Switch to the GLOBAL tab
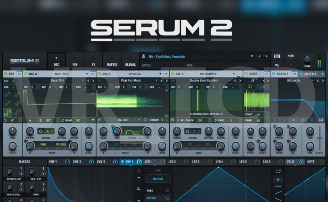Image resolution: width=328 pixels, height=202 pixels. click(x=131, y=61)
